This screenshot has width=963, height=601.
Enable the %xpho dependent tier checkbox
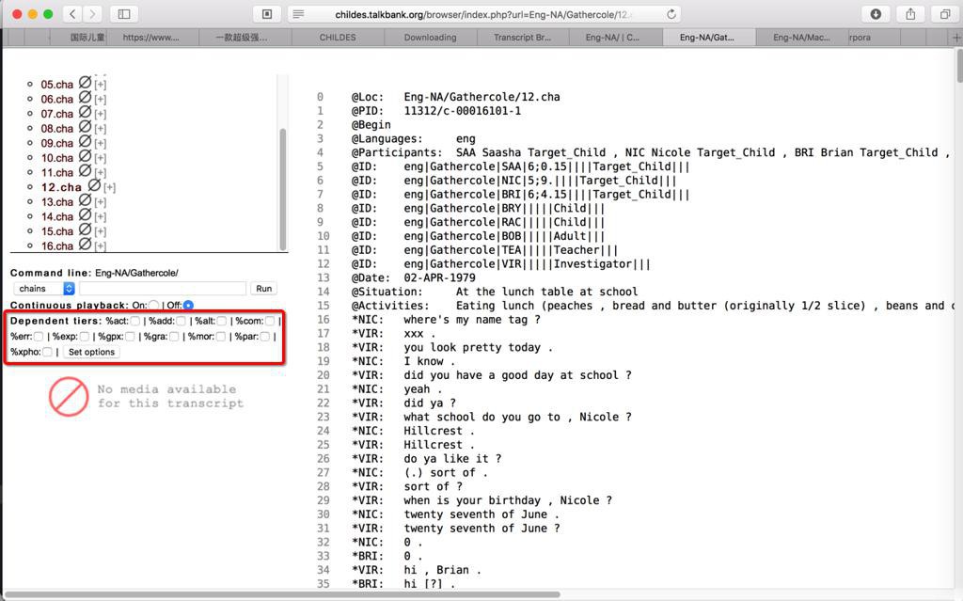(x=47, y=352)
